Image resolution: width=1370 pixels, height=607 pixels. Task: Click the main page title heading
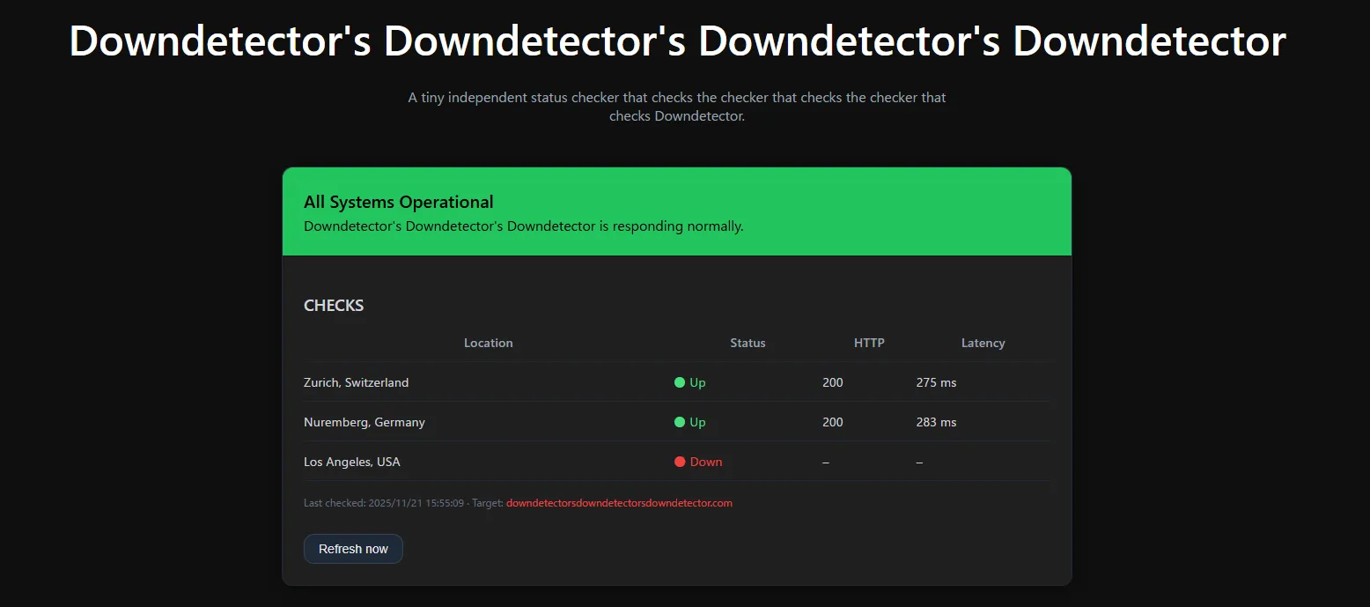677,41
